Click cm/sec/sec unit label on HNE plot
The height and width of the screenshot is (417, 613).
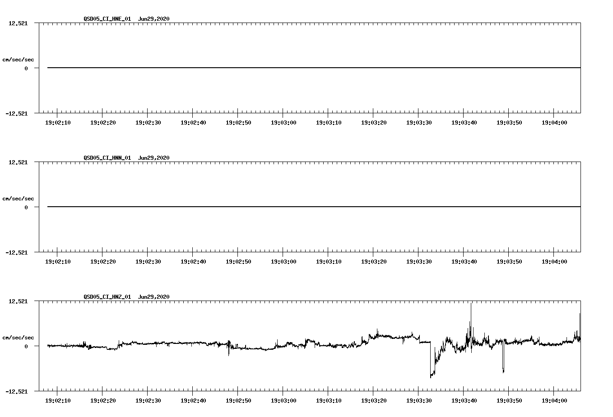coord(18,60)
